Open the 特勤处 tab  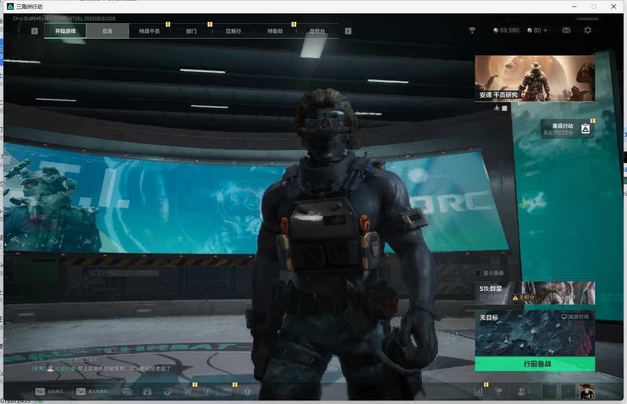point(275,31)
